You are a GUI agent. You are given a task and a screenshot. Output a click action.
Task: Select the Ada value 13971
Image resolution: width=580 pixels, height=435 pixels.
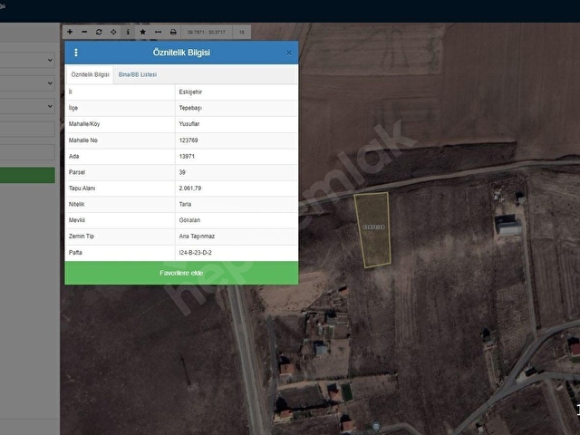point(237,156)
